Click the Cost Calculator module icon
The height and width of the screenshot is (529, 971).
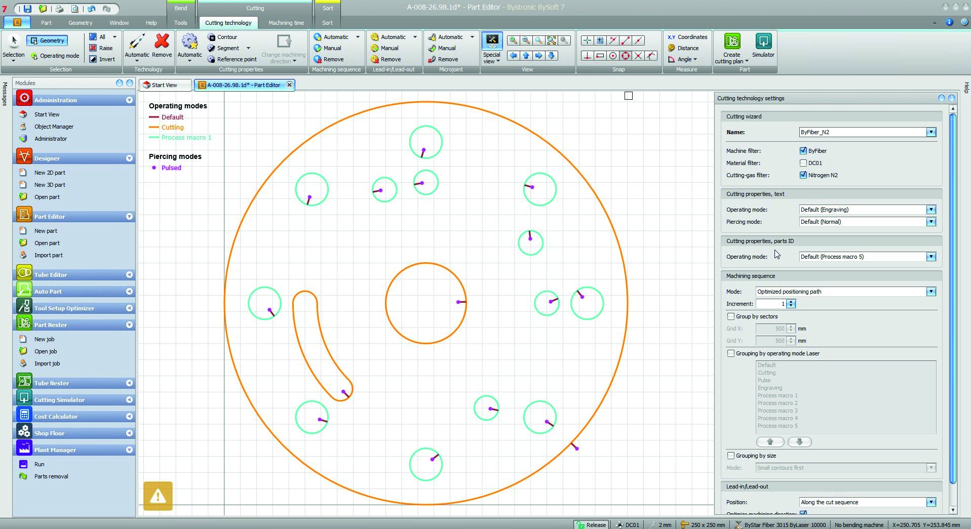tap(24, 415)
